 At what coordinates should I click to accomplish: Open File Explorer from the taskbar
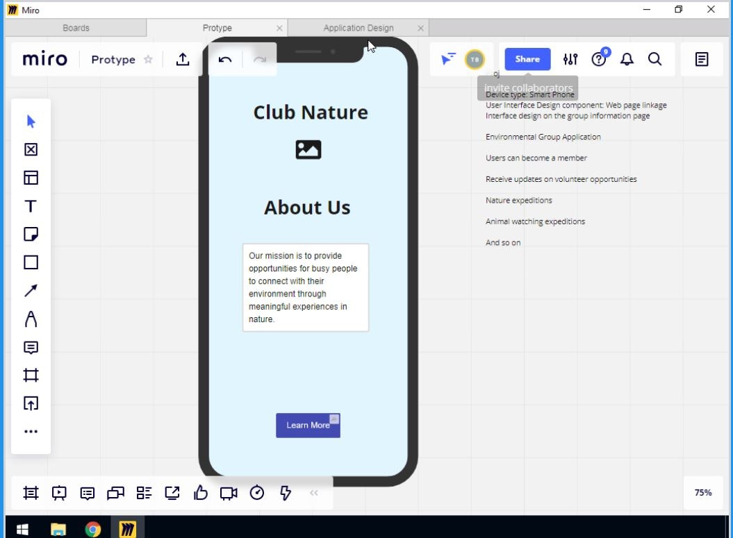pos(58,529)
